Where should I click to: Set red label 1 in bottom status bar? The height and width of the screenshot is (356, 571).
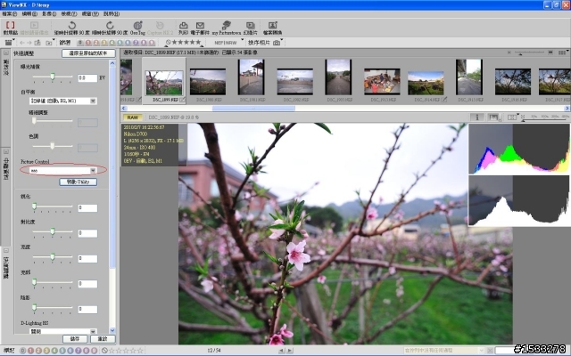pyautogui.click(x=30, y=351)
